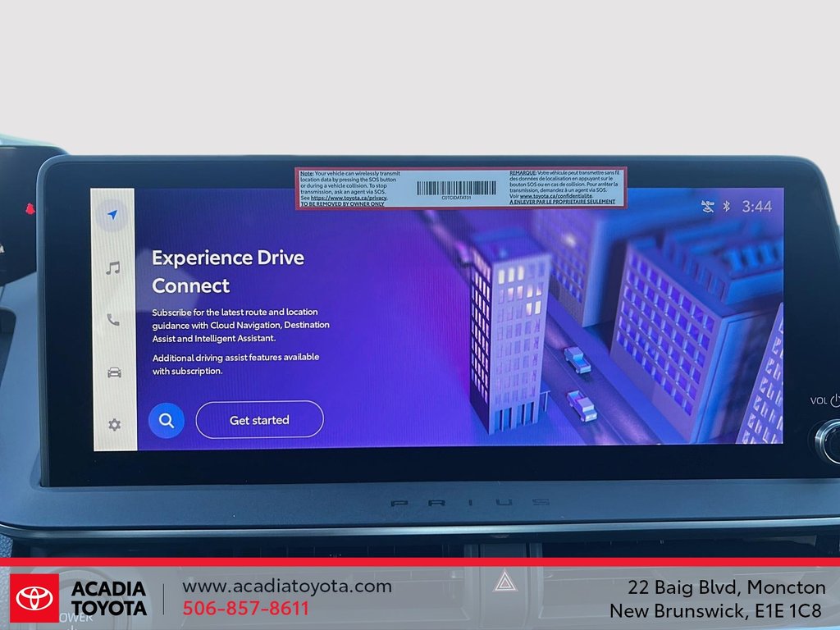Tap the phone icon in sidebar
Viewport: 840px width, 630px height.
coord(113,320)
